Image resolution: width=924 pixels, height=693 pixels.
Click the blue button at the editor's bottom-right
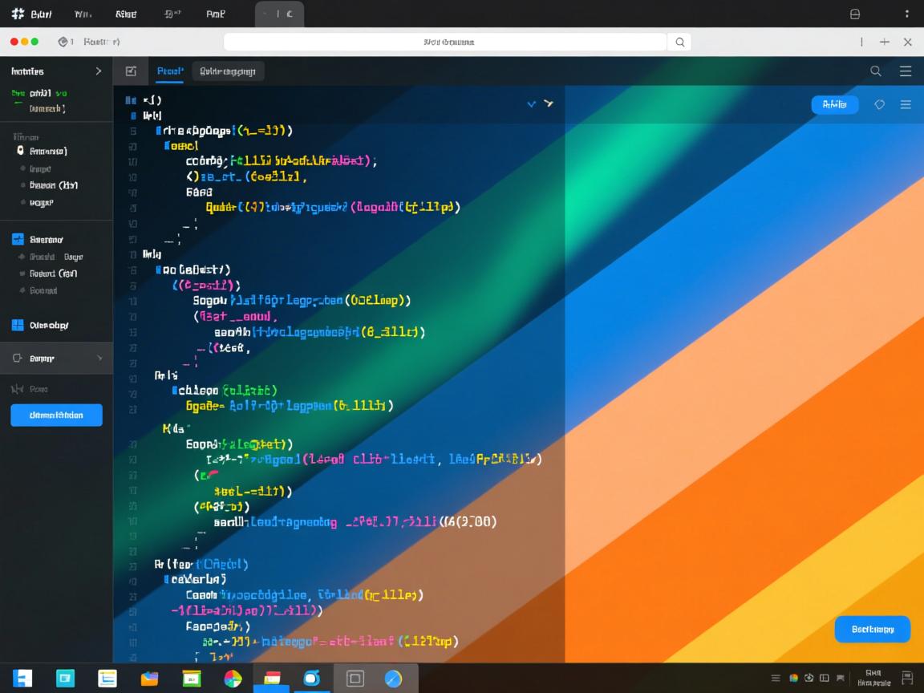coord(872,630)
